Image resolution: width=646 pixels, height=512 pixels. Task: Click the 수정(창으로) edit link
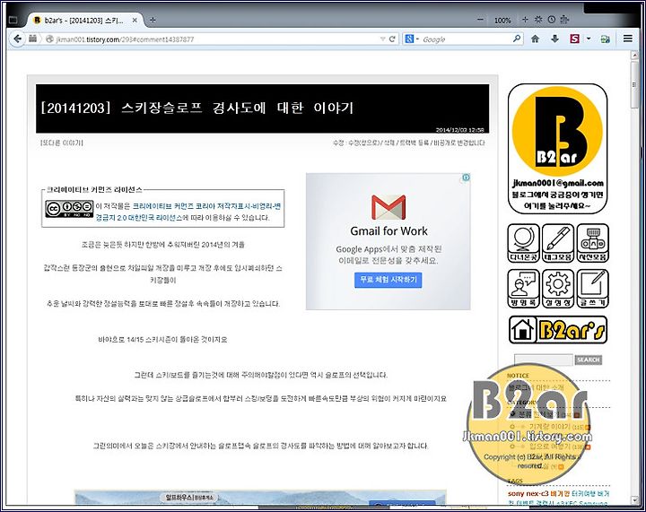(x=362, y=143)
